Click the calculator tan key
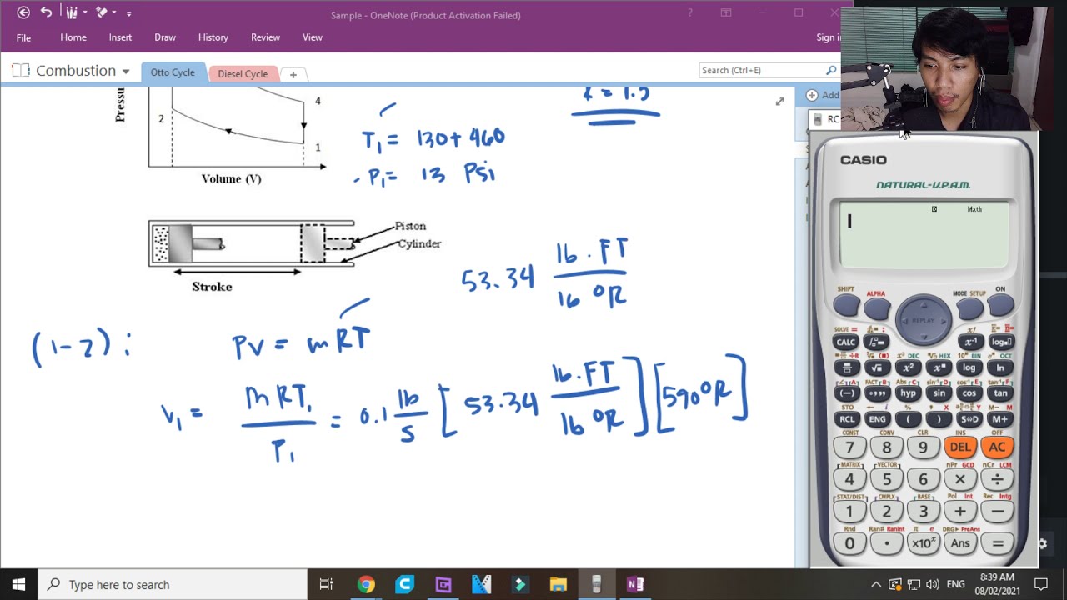This screenshot has height=600, width=1067. (x=1000, y=393)
